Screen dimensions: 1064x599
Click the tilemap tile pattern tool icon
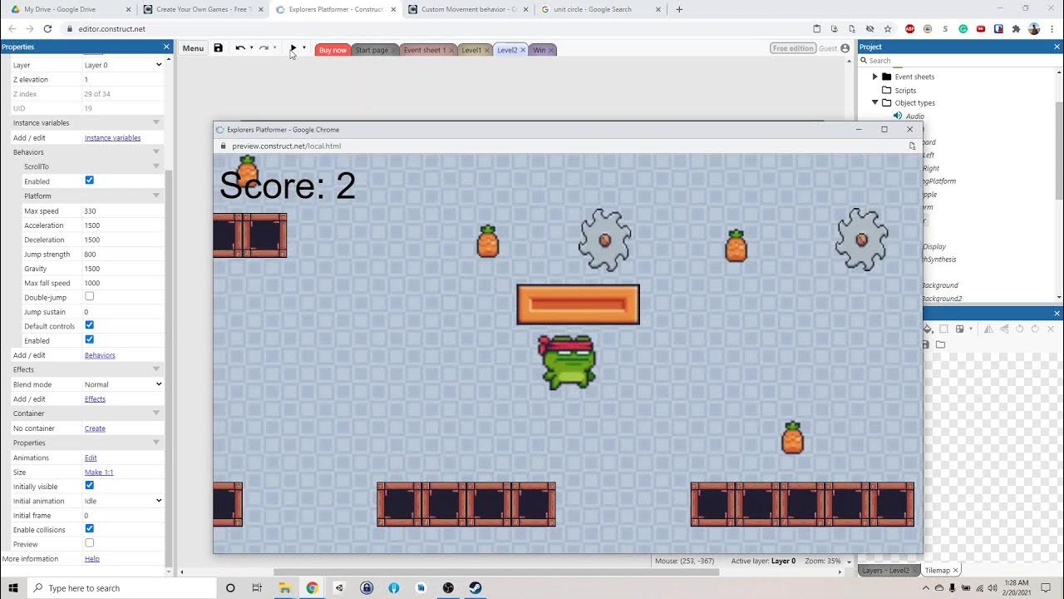[x=959, y=329]
